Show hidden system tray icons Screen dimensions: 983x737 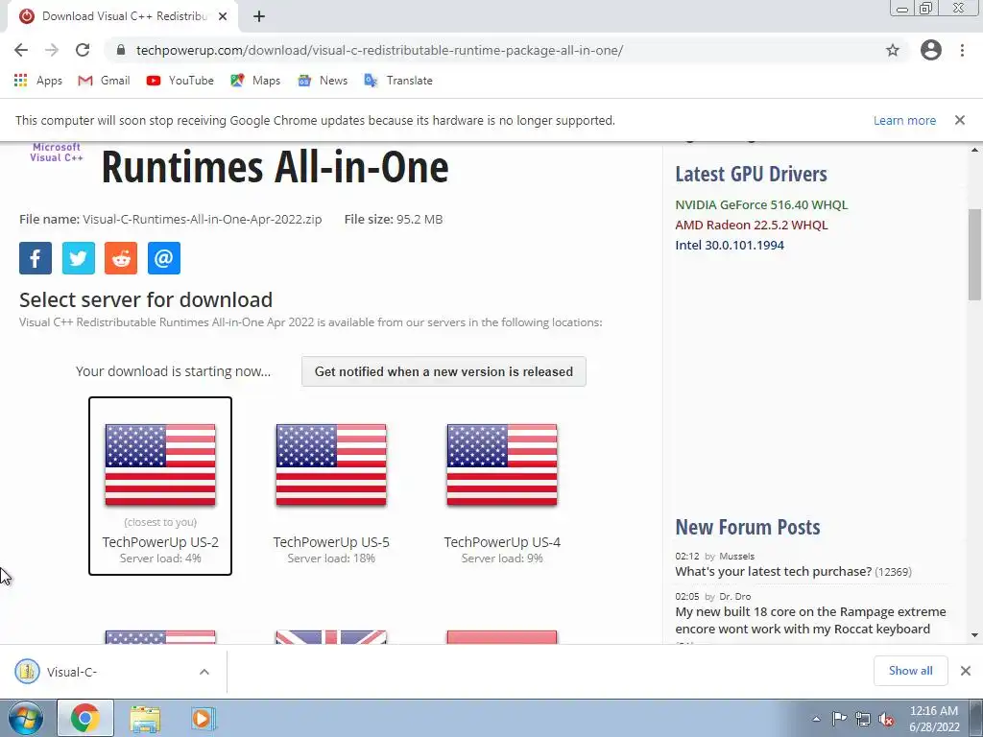pos(816,719)
